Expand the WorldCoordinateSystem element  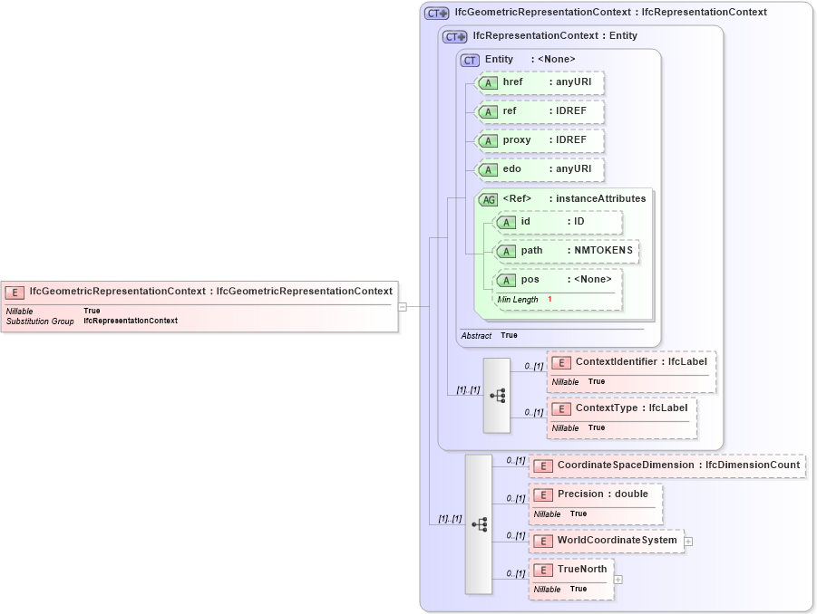(x=689, y=541)
